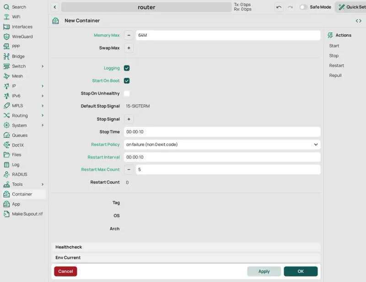Open the Mesh icon
Screen dimensions: 366x282
click(x=6, y=76)
